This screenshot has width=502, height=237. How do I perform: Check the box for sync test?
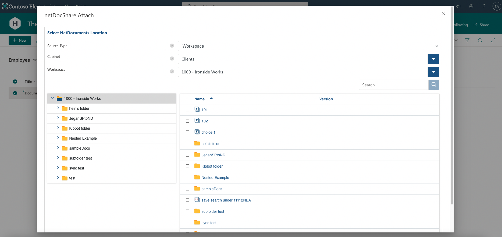coord(187,223)
